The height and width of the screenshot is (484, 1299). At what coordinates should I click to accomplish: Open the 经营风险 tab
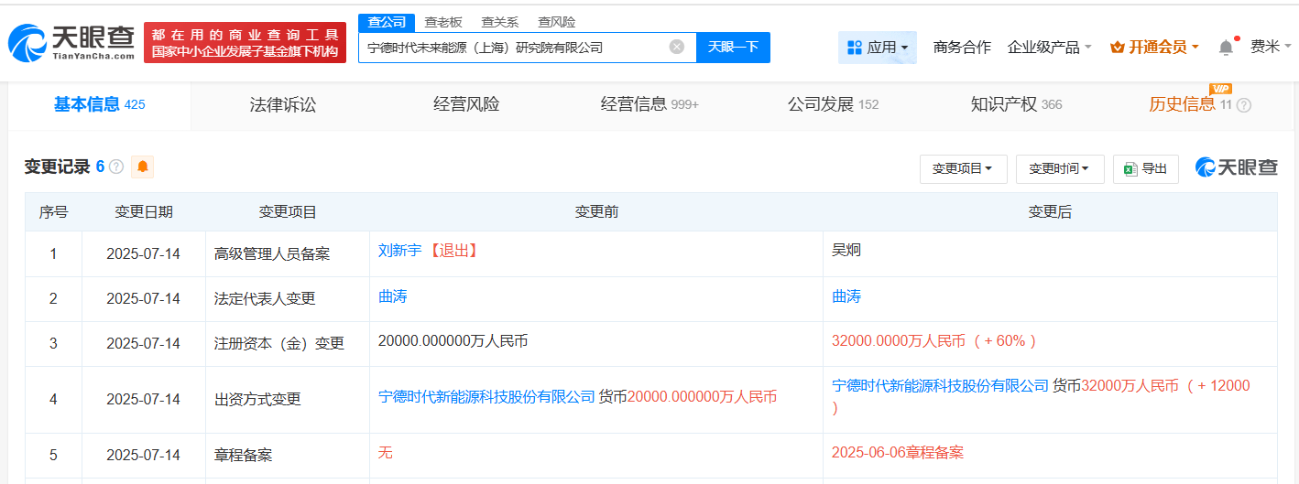tap(466, 104)
